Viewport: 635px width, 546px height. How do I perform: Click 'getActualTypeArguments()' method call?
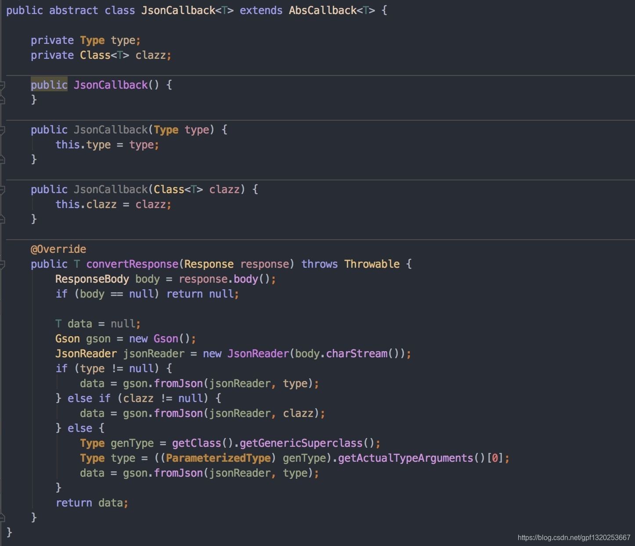pos(412,458)
